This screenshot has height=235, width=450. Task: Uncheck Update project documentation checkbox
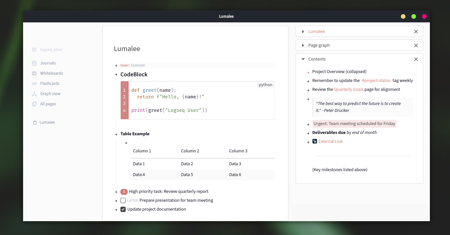(x=123, y=209)
